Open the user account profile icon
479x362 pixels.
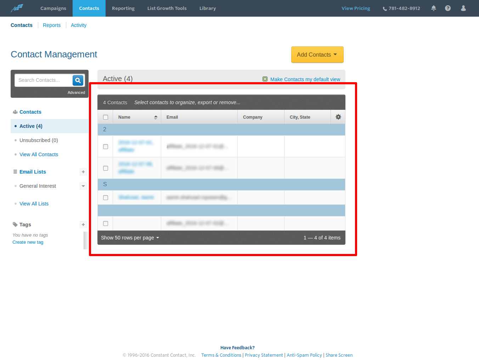[x=463, y=8]
